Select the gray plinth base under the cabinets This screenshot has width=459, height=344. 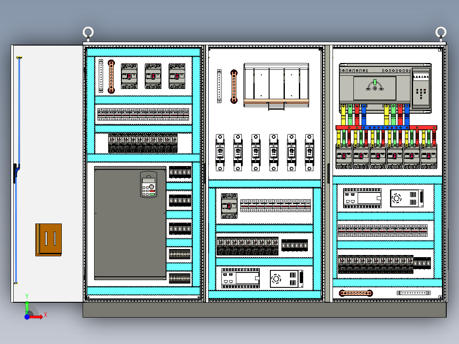265,310
